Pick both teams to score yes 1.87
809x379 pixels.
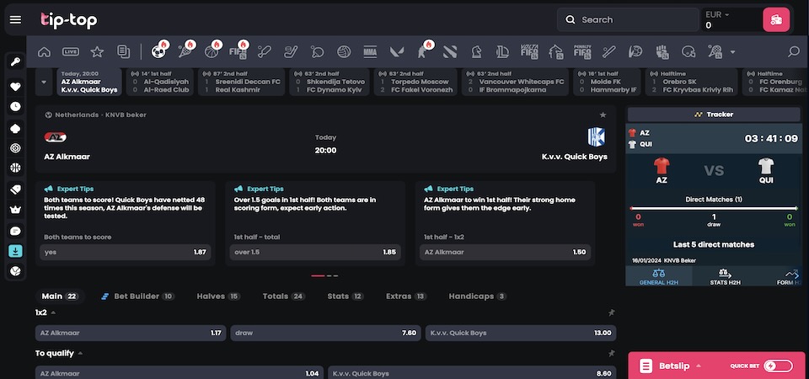[x=126, y=252]
